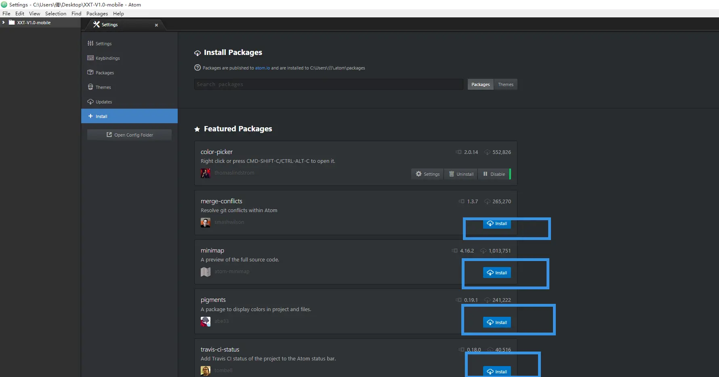Open the Packages panel from the sidebar
The image size is (719, 377).
tap(129, 73)
